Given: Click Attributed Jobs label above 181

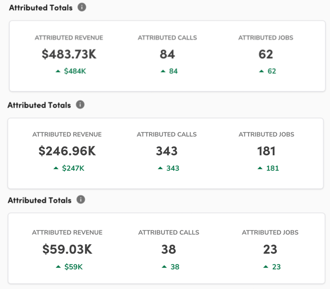Looking at the screenshot, I should tap(267, 134).
